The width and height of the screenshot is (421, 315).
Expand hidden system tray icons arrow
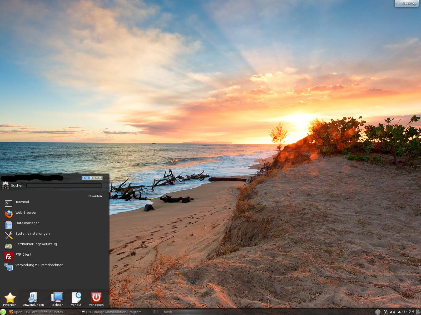click(399, 312)
